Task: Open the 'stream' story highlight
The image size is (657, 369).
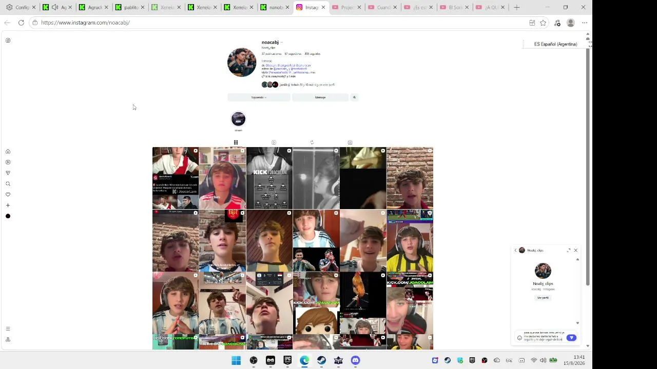Action: (x=238, y=119)
